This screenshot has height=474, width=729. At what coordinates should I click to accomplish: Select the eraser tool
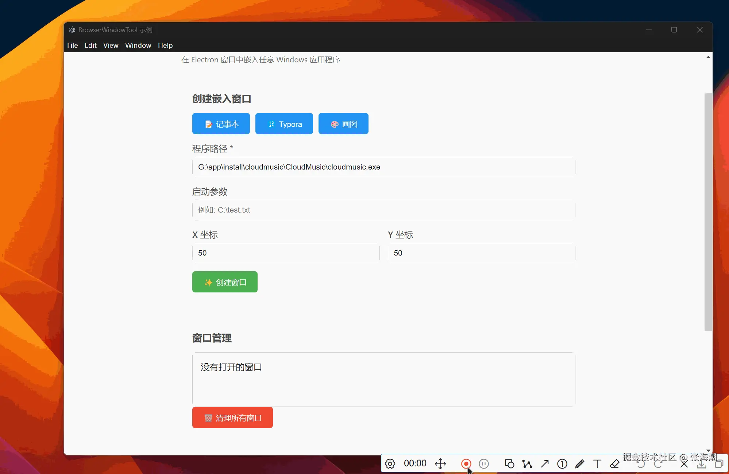(615, 464)
